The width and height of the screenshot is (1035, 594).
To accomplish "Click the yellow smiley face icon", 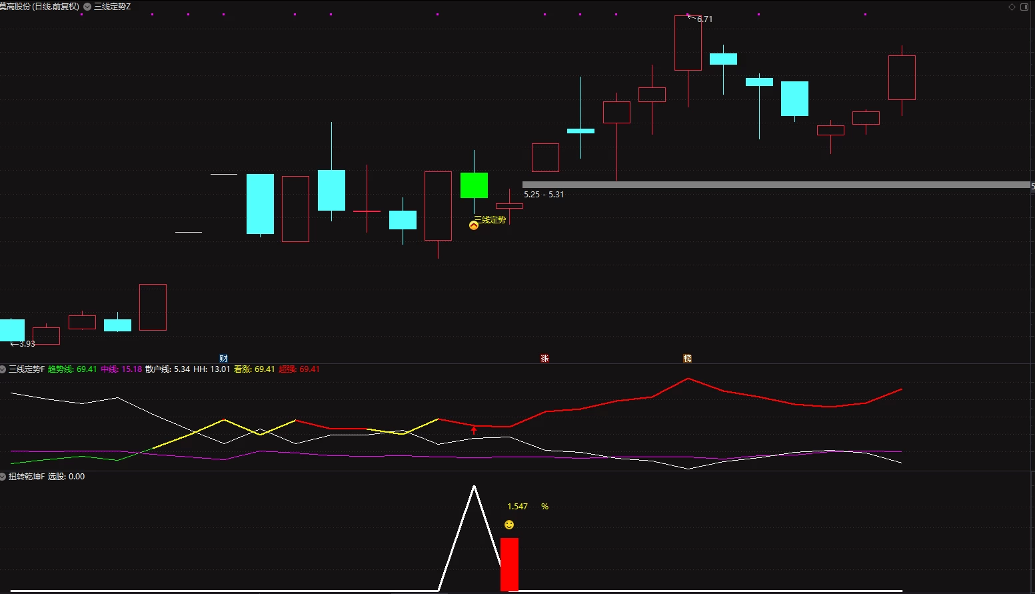I will click(x=509, y=525).
